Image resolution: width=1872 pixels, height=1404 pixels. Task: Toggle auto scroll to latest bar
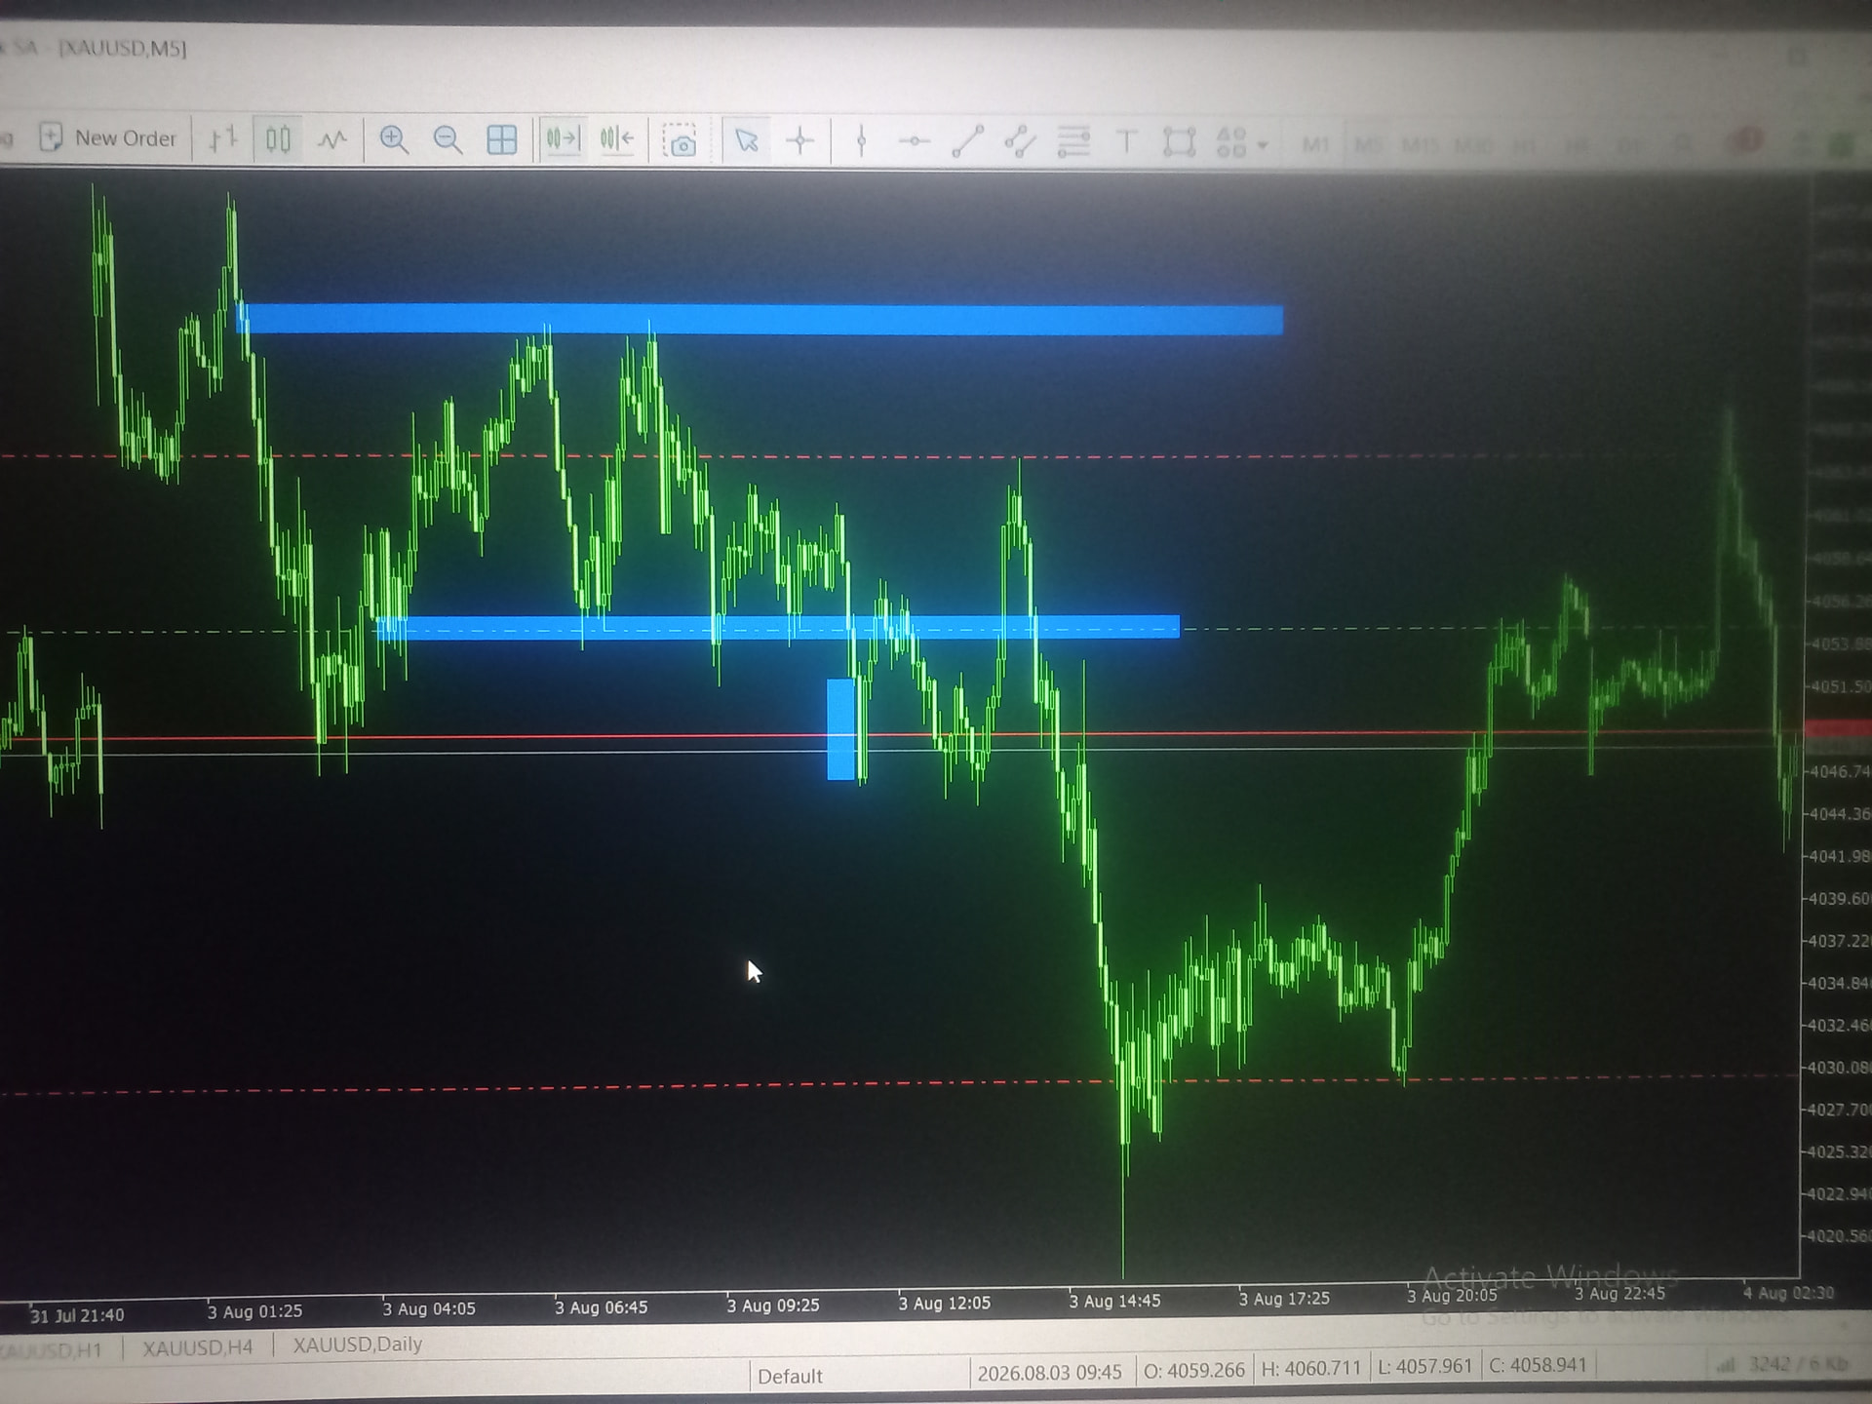coord(563,140)
